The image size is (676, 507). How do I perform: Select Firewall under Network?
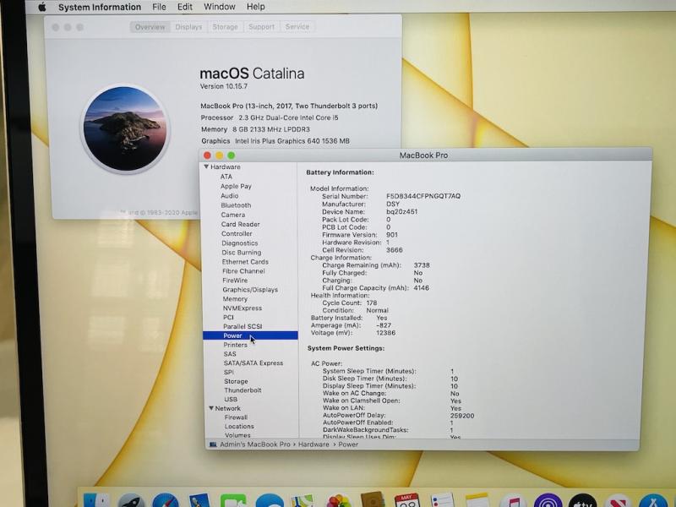(236, 417)
